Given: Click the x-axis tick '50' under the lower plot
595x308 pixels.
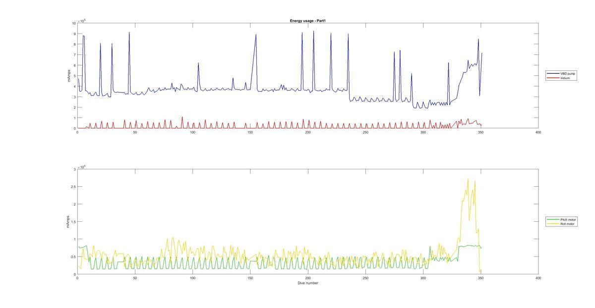Looking at the screenshot, I should pos(135,278).
